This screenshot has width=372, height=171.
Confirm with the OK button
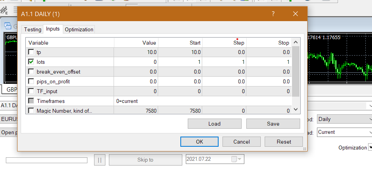pyautogui.click(x=199, y=142)
